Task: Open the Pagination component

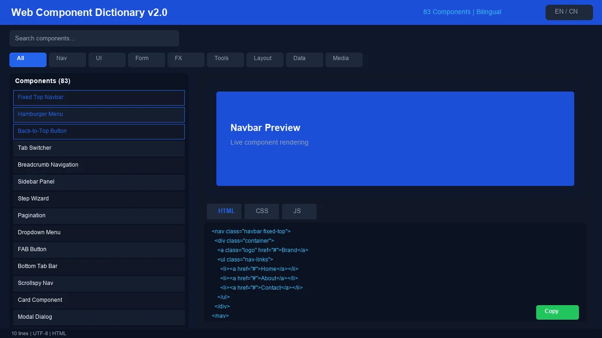Action: coord(99,216)
